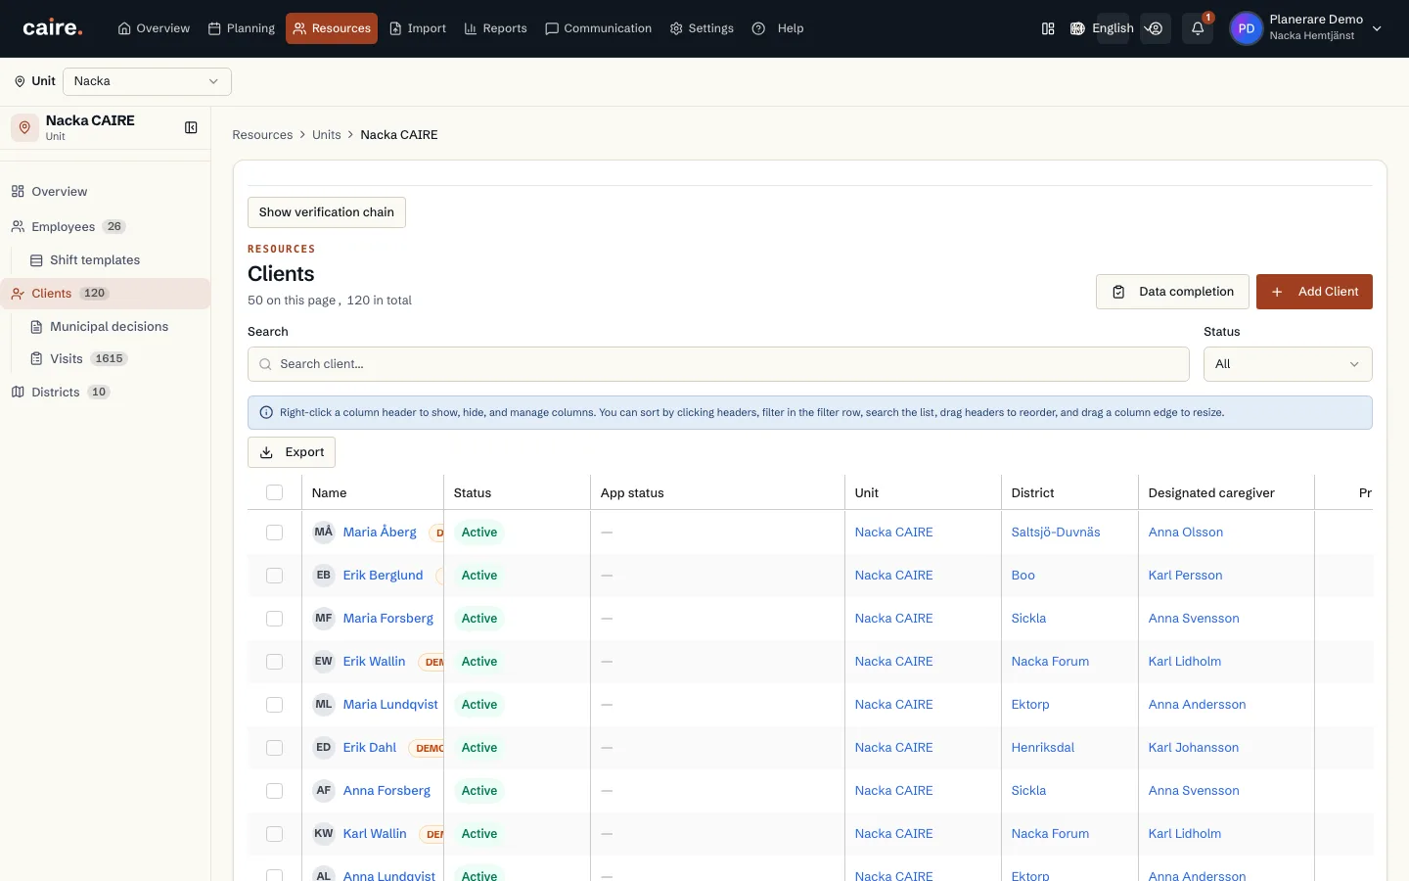Open the Unit dropdown showing Nacka

pos(147,81)
